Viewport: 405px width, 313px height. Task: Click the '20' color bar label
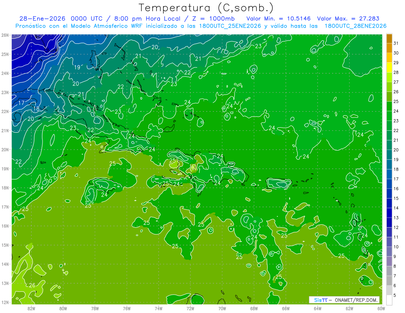click(396, 150)
